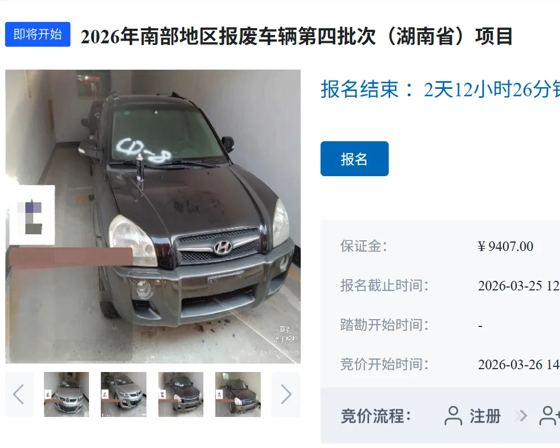The width and height of the screenshot is (560, 448).
Task: Click the 报名截止时间 date value
Action: tap(518, 286)
